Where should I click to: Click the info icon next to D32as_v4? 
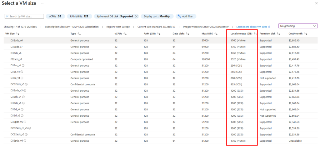(x=23, y=65)
